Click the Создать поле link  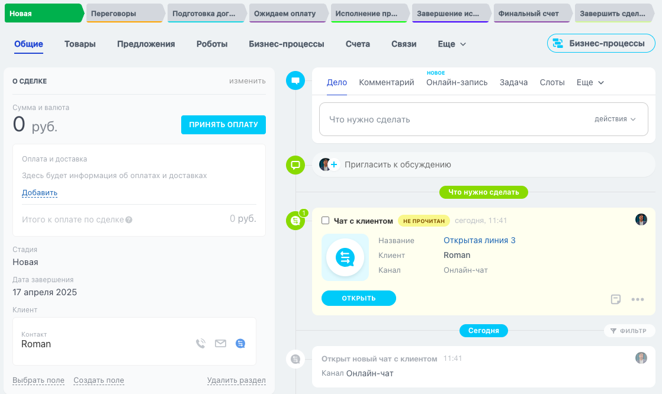(x=99, y=380)
